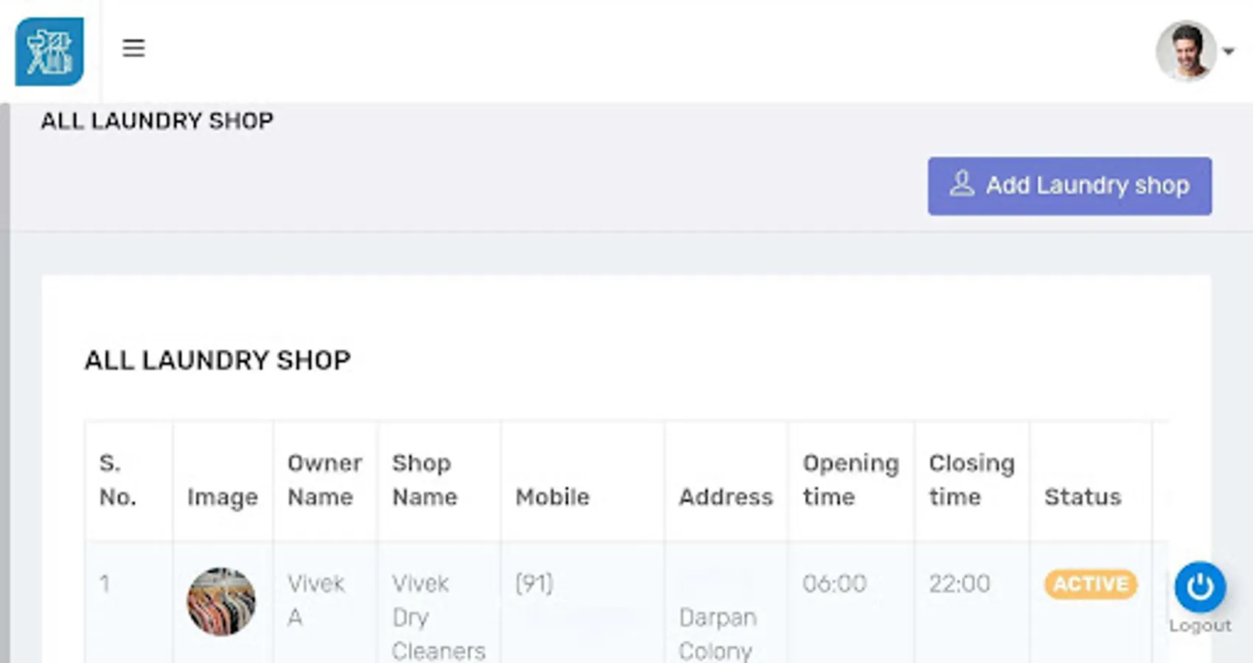Toggle the ACTIVE status badge
The width and height of the screenshot is (1253, 663).
(1091, 584)
